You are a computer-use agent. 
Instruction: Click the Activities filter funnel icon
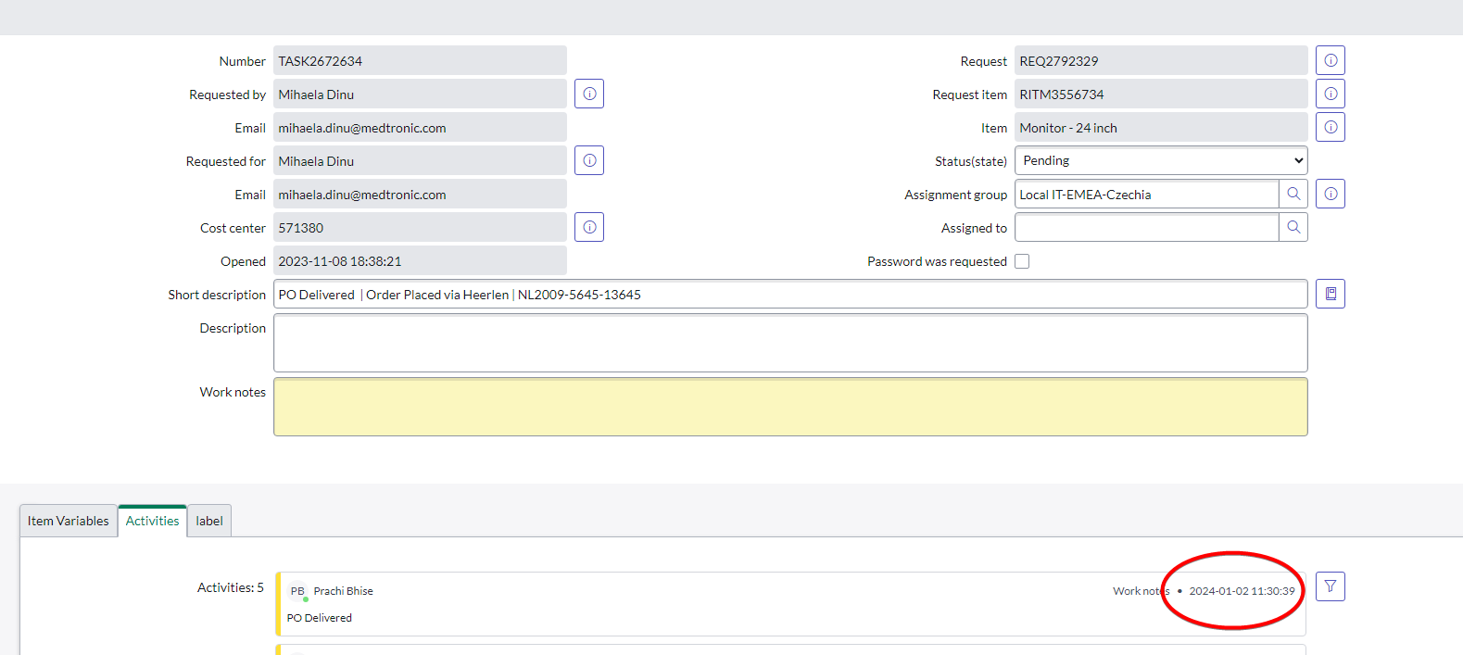pos(1331,586)
